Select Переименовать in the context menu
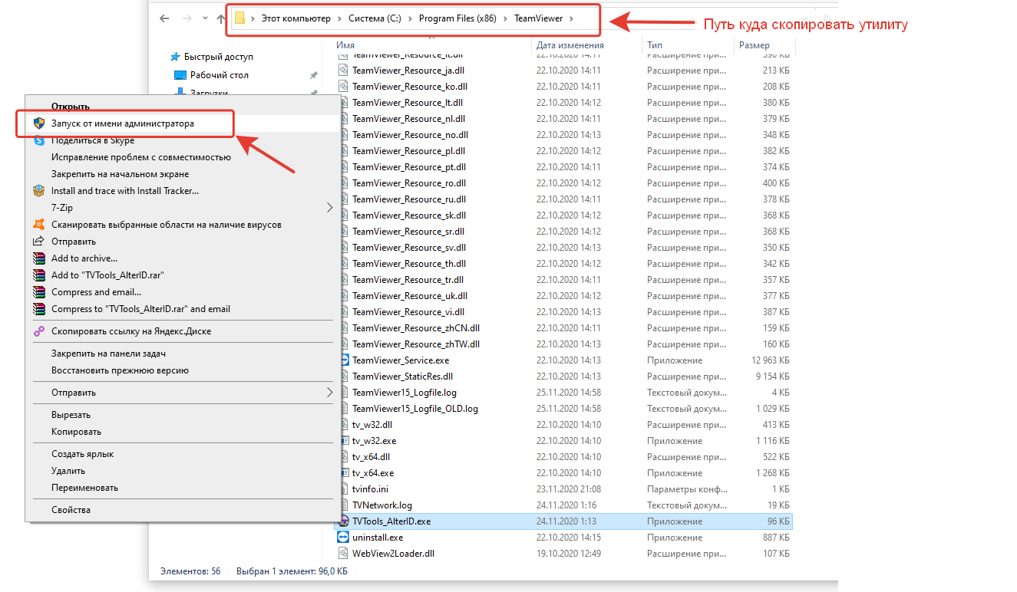Image resolution: width=1017 pixels, height=592 pixels. pos(84,488)
